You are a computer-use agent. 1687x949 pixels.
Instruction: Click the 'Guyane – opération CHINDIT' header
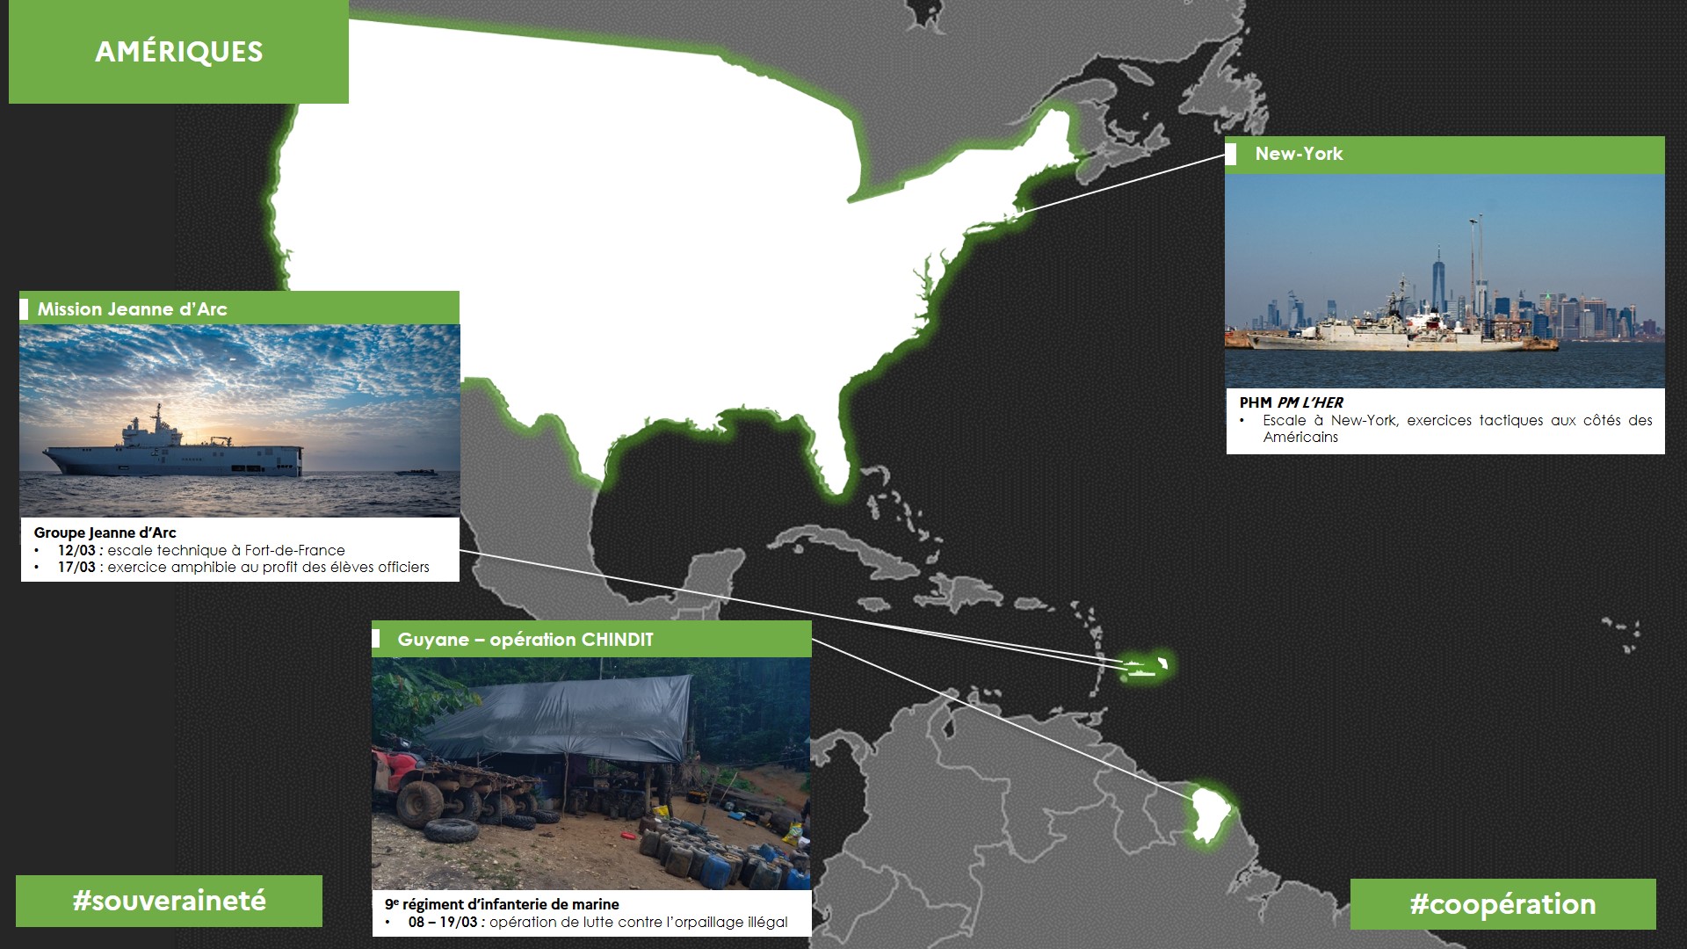[x=591, y=639]
